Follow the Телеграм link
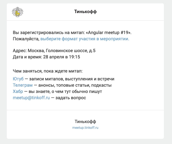 (x=23, y=85)
